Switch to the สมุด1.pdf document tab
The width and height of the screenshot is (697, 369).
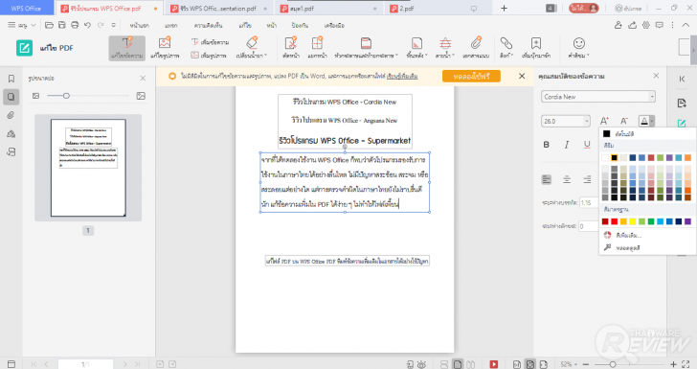[329, 8]
